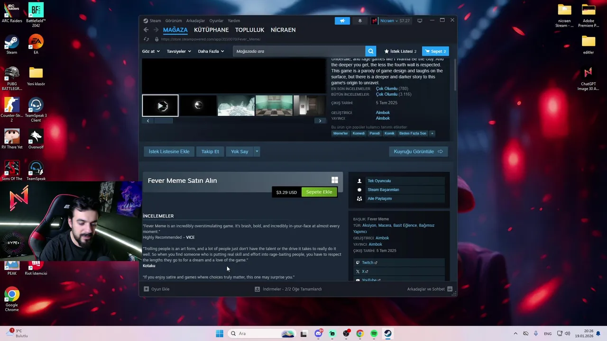Open PUBG Battlegrounds desktop icon
The height and width of the screenshot is (341, 607).
pos(12,78)
